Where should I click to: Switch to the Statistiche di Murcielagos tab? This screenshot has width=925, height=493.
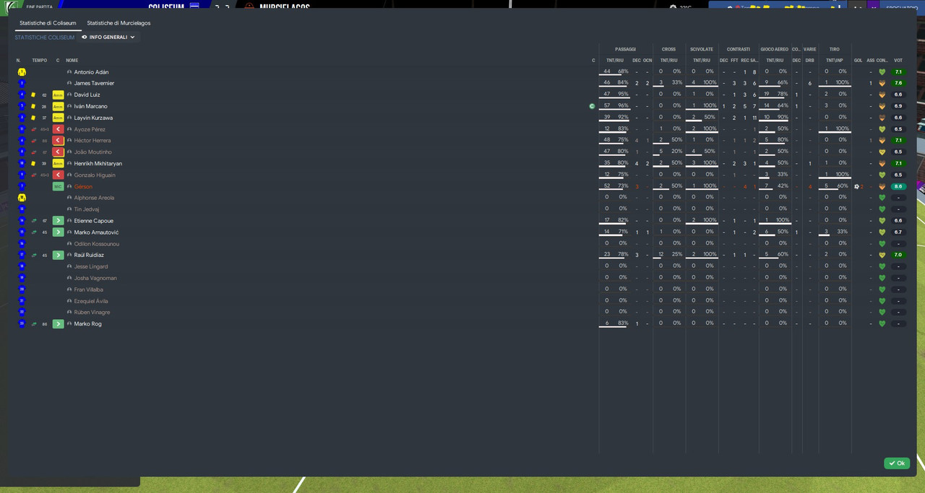pos(119,23)
